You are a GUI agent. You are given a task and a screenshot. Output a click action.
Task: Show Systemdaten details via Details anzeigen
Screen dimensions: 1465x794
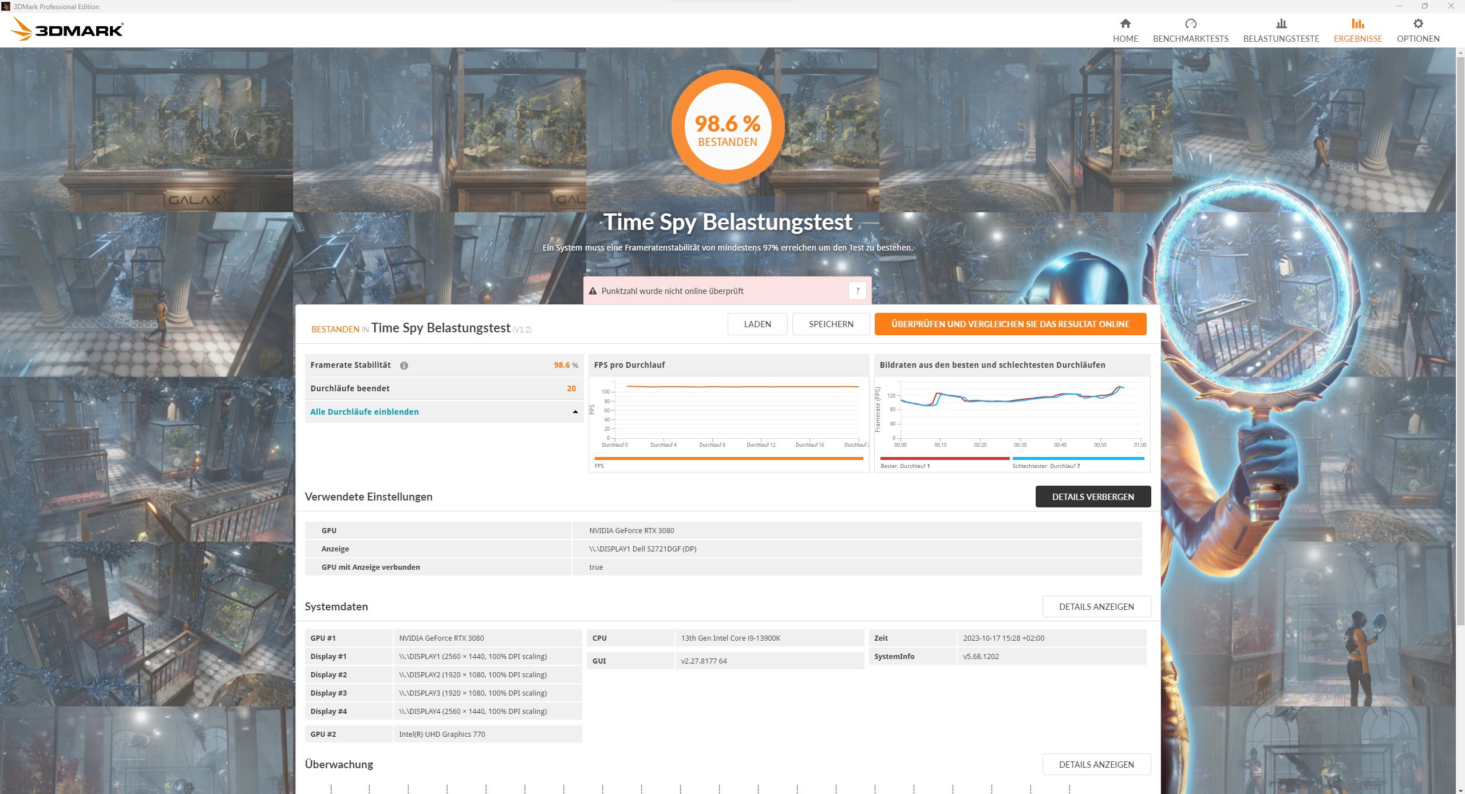[1096, 606]
